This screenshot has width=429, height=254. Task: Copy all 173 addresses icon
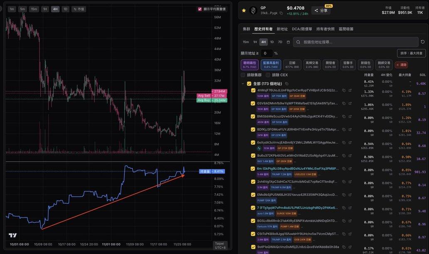point(287,84)
